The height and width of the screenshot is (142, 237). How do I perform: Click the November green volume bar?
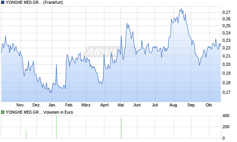[x=26, y=134]
